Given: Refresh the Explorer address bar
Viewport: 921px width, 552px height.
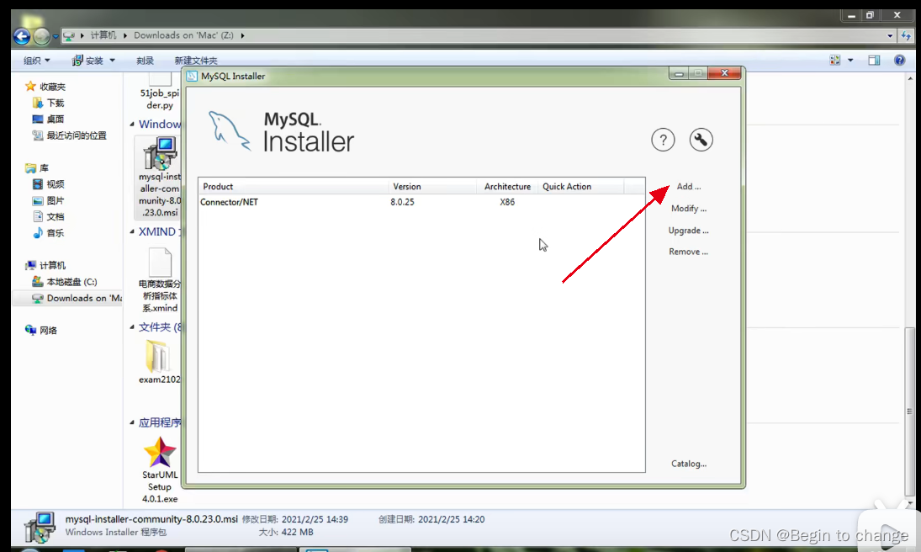Looking at the screenshot, I should [x=906, y=36].
